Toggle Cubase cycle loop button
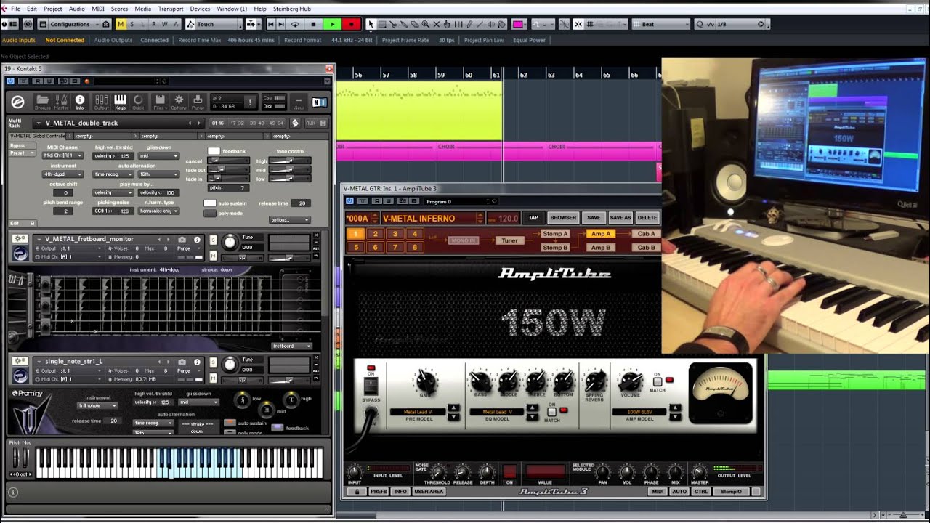The width and height of the screenshot is (930, 523). click(295, 24)
